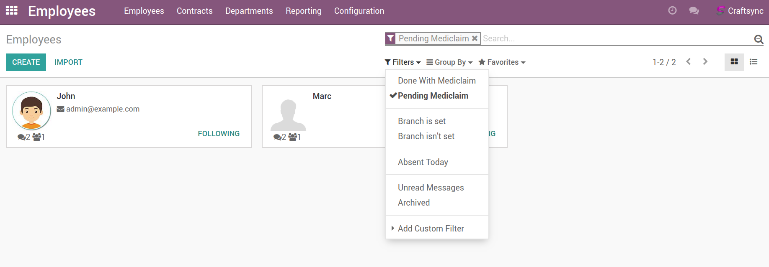Go to next page arrow
The image size is (769, 267).
705,62
